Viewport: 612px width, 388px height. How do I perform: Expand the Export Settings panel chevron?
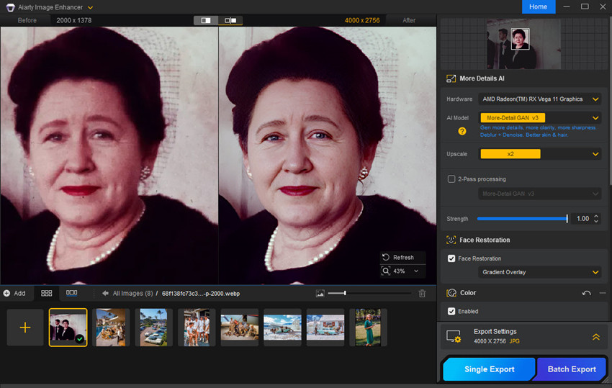point(596,336)
